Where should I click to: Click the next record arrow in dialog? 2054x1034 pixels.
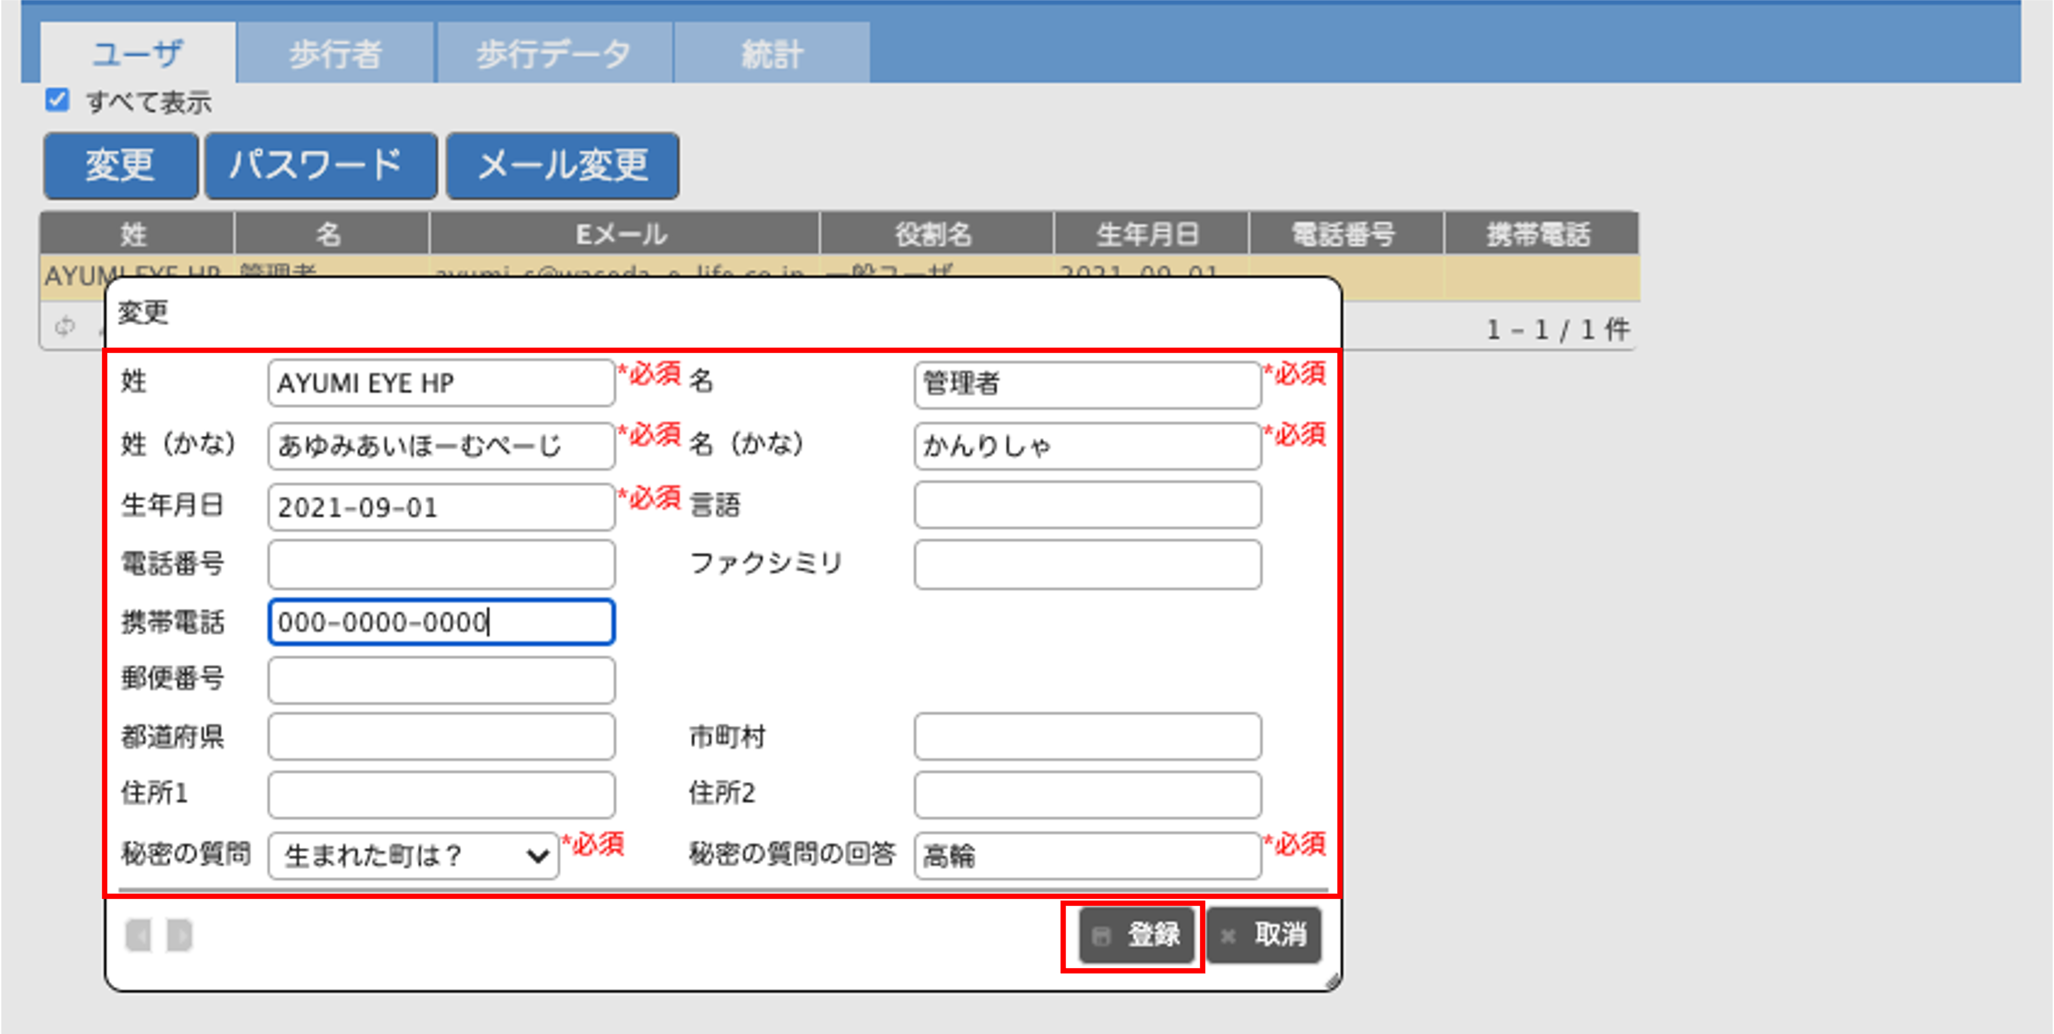coord(179,935)
